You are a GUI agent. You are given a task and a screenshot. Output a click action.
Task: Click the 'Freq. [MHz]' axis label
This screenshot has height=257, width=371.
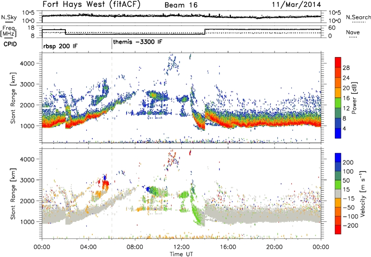(x=9, y=31)
